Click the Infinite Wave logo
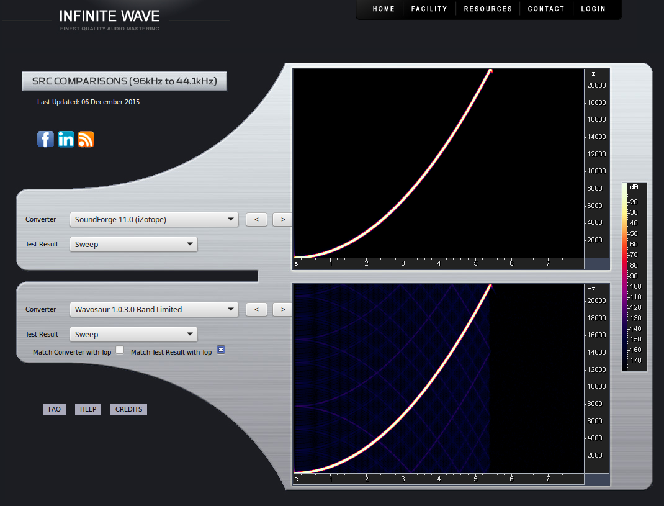This screenshot has height=506, width=664. click(x=109, y=16)
